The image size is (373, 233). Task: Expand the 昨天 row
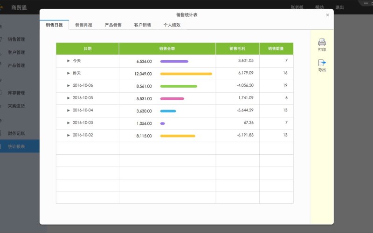69,73
